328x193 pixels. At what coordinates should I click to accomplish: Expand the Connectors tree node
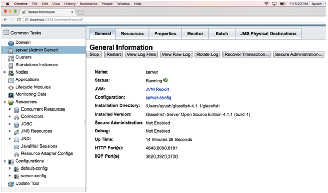10,116
